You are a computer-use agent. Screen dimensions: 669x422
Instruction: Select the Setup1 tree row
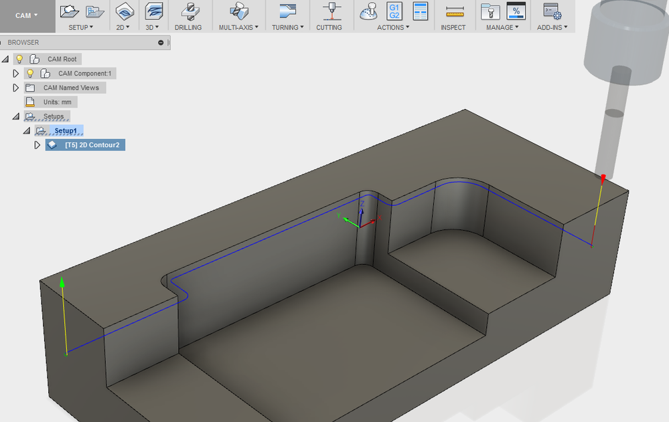tap(60, 131)
